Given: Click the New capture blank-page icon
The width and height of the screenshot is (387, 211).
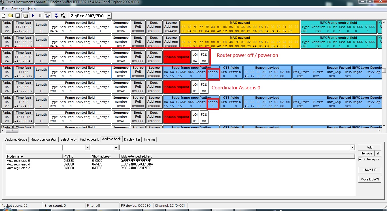Looking at the screenshot, I should point(4,16).
